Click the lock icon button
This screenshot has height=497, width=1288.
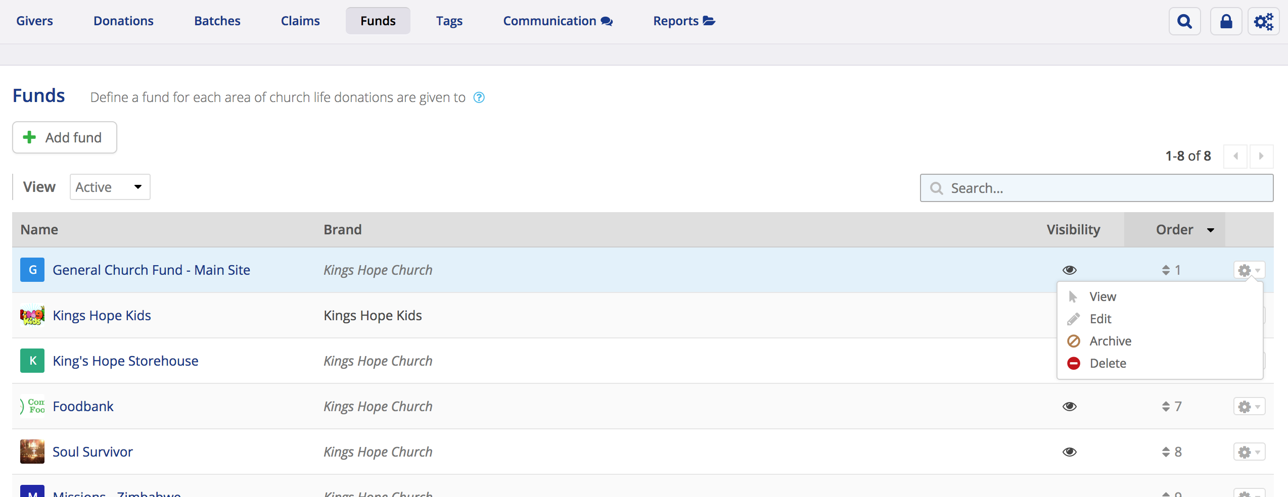pyautogui.click(x=1226, y=21)
